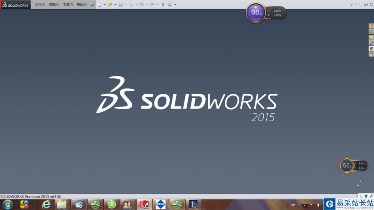Viewport: 374px width, 210px height.
Task: Switch to SolidWorks 2015 taskbar button
Action: tap(144, 204)
